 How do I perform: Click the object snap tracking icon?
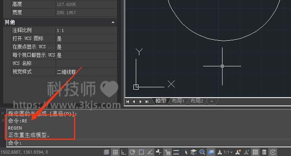click(x=150, y=152)
